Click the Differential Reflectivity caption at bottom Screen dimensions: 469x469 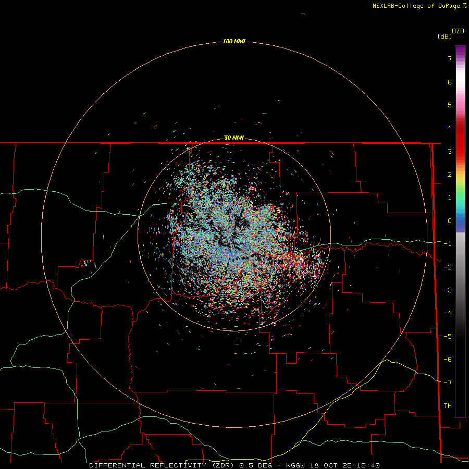pyautogui.click(x=234, y=465)
